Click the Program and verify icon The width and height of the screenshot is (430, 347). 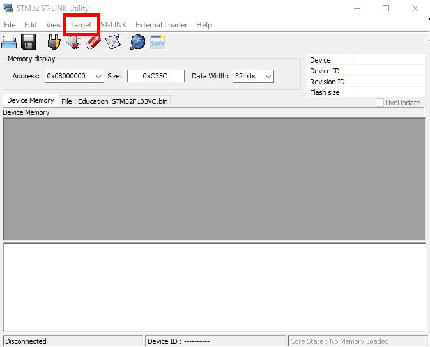pos(113,42)
